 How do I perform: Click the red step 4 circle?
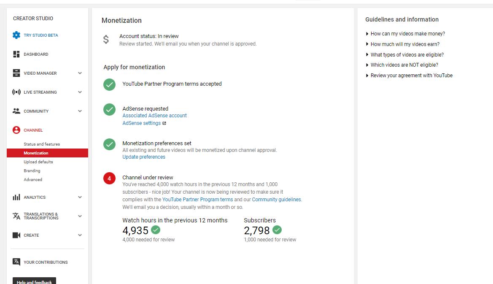109,179
